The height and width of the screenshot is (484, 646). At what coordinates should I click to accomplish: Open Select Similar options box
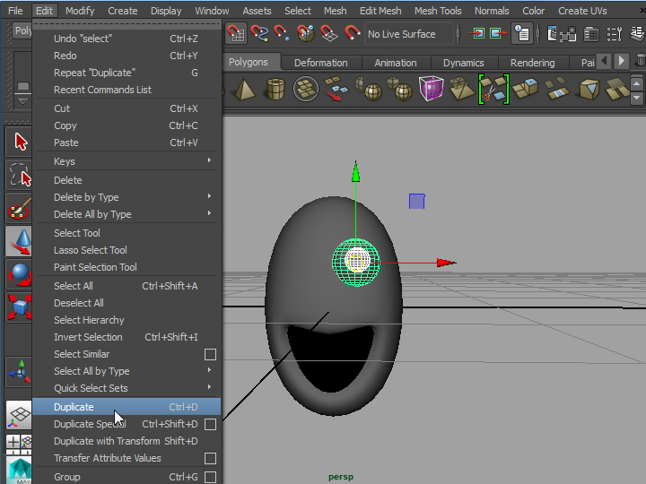tap(210, 355)
